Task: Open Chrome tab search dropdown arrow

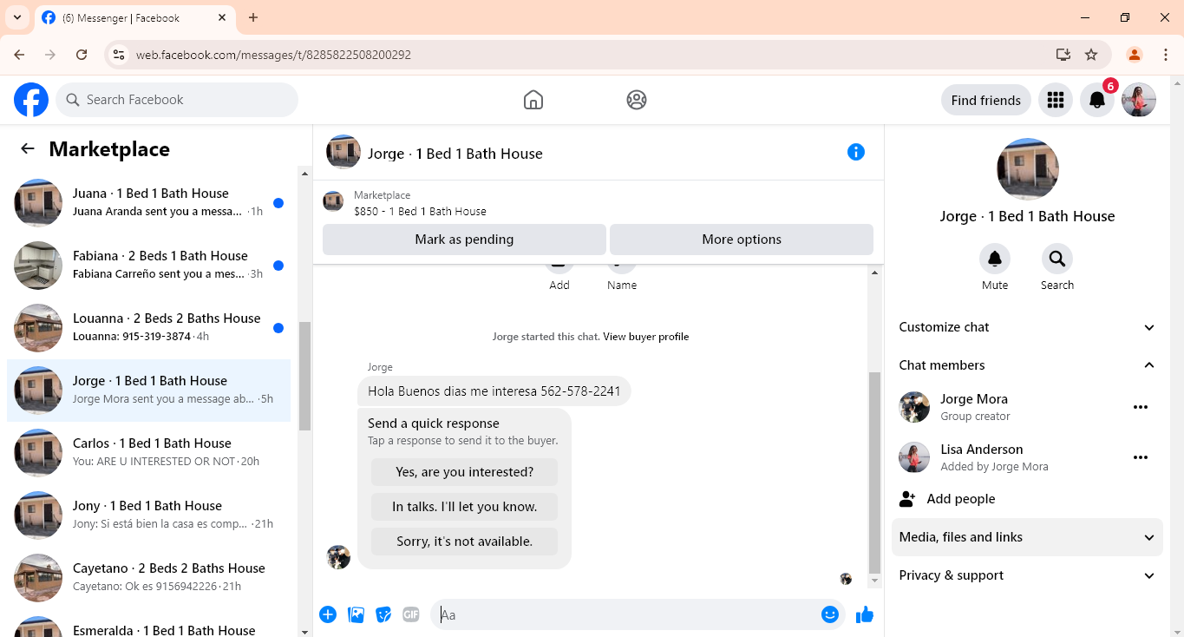Action: [x=16, y=17]
